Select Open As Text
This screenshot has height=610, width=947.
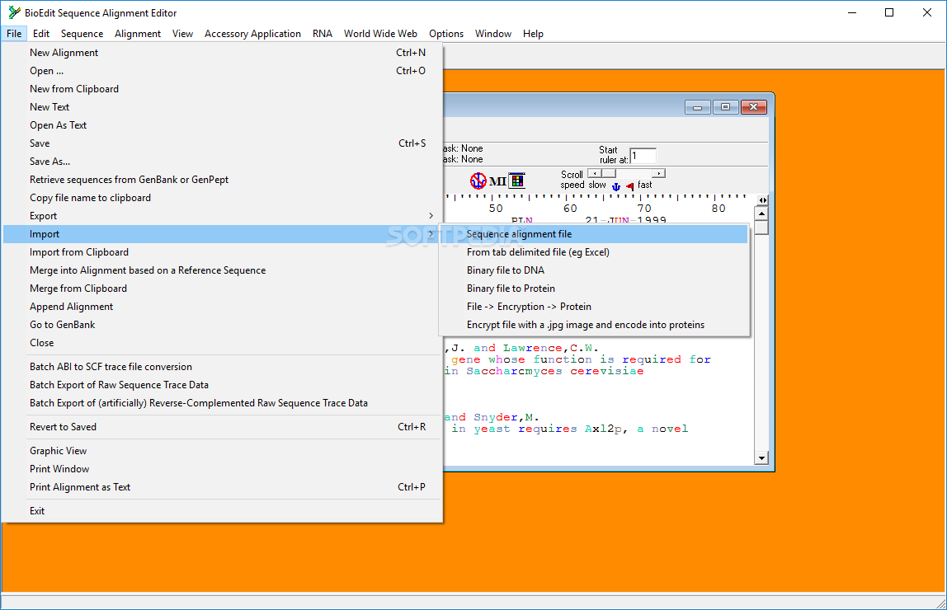pyautogui.click(x=223, y=125)
